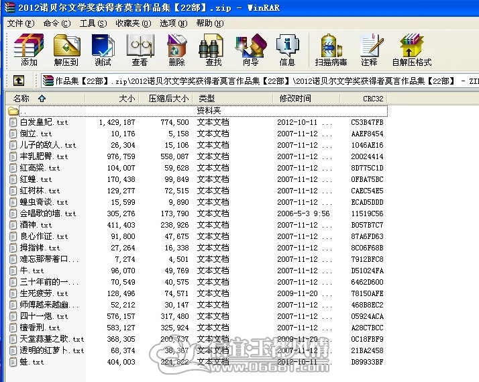Sort by the 压缩后大小 column header
The height and width of the screenshot is (382, 479).
pyautogui.click(x=166, y=99)
